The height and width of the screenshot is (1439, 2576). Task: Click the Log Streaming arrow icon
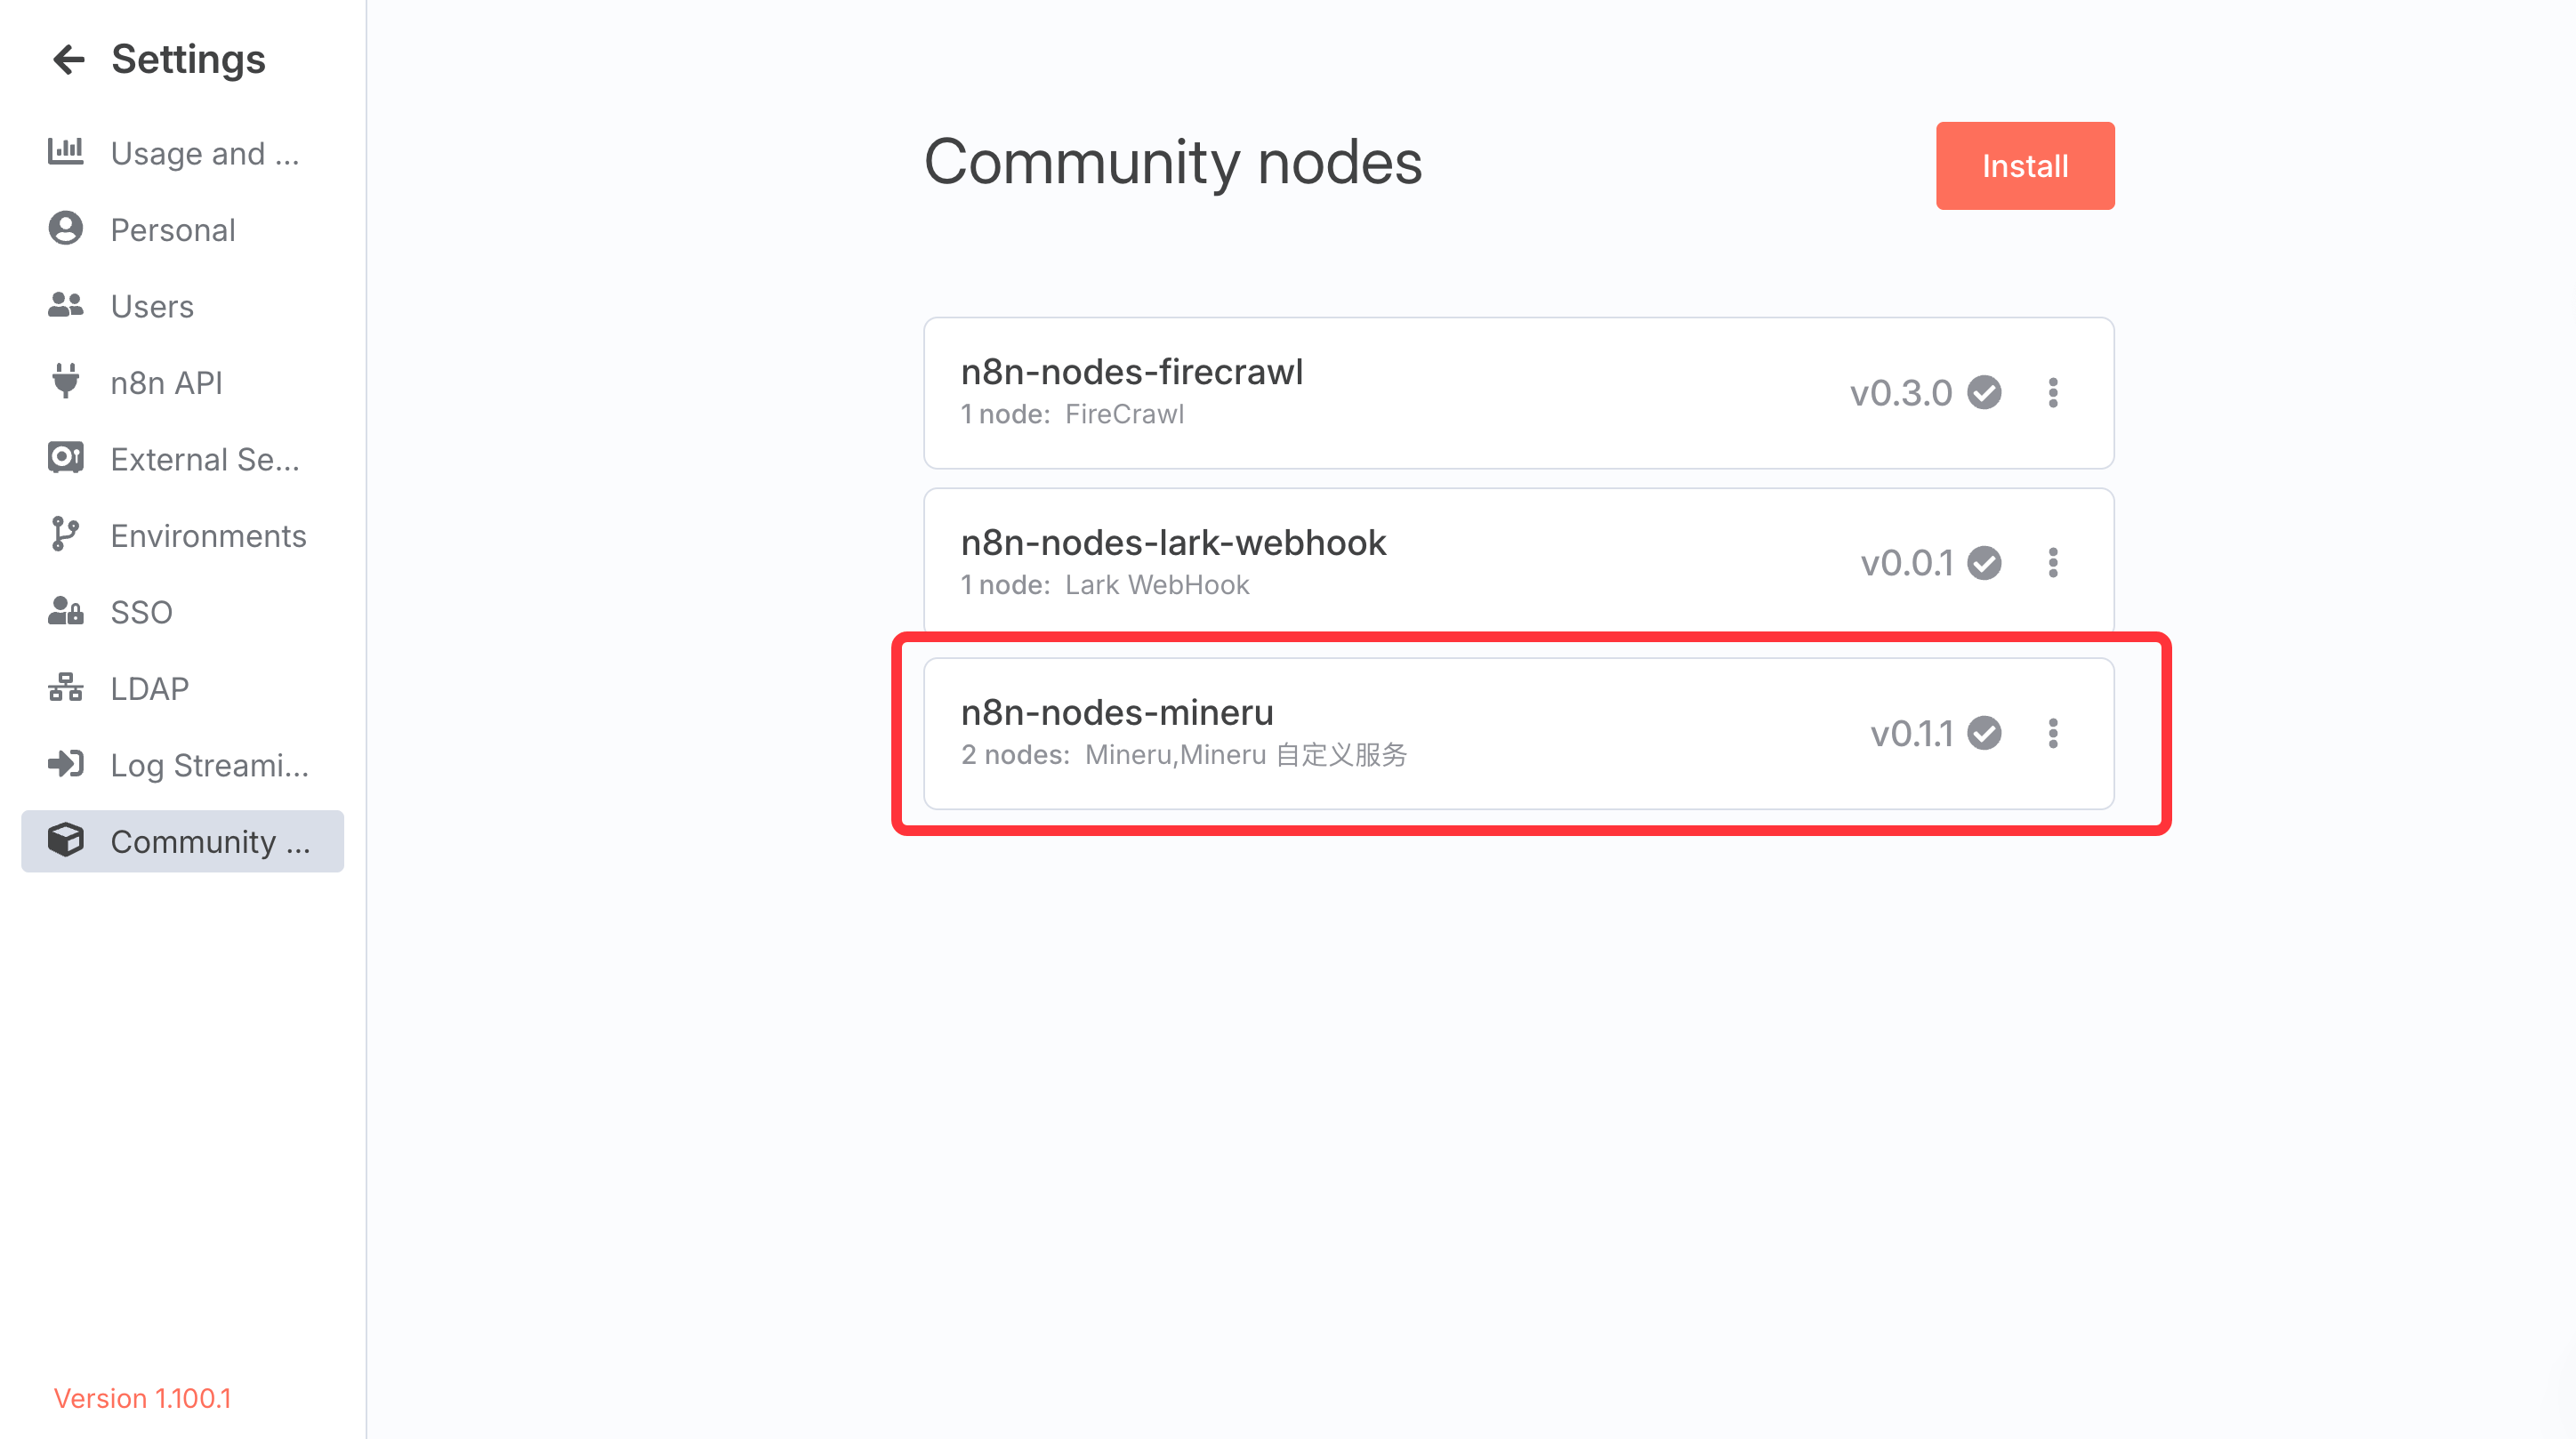(x=66, y=764)
